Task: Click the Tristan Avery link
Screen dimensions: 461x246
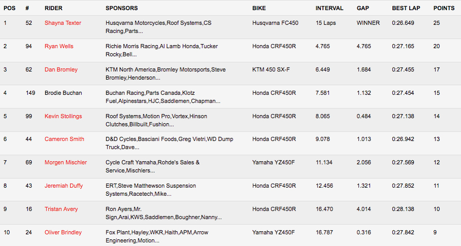Action: (60, 209)
